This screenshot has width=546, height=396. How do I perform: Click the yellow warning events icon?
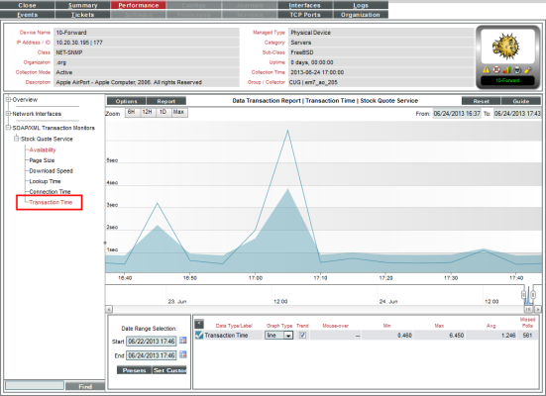487,70
